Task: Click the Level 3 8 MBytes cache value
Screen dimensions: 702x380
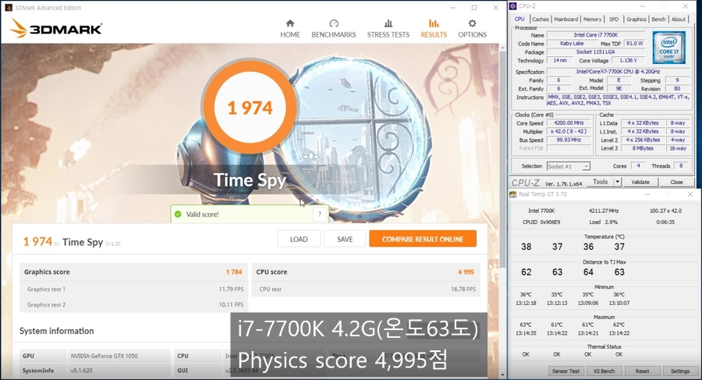Action: coord(643,148)
